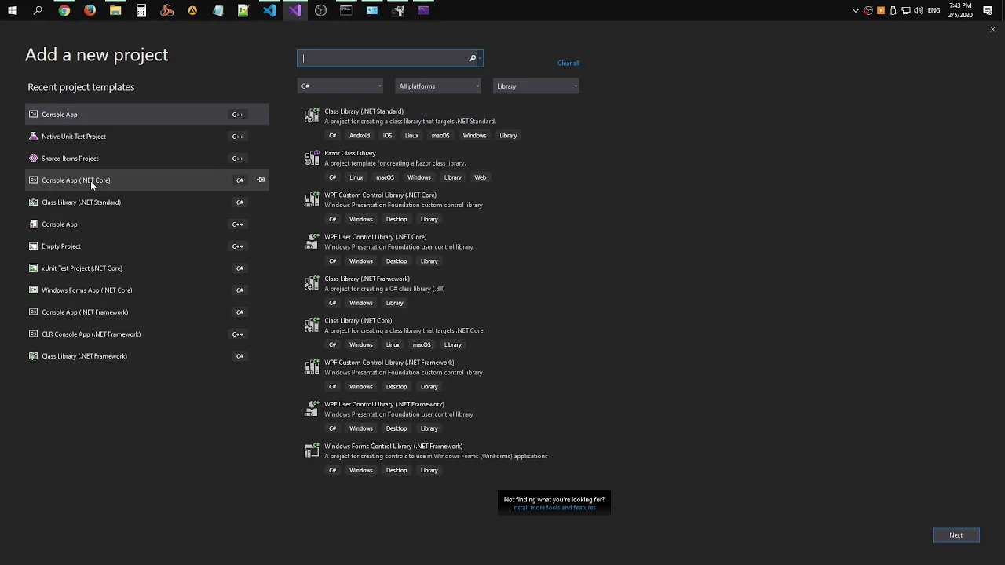Click the Web tag under Razor Class Library
This screenshot has height=565, width=1005.
(480, 177)
